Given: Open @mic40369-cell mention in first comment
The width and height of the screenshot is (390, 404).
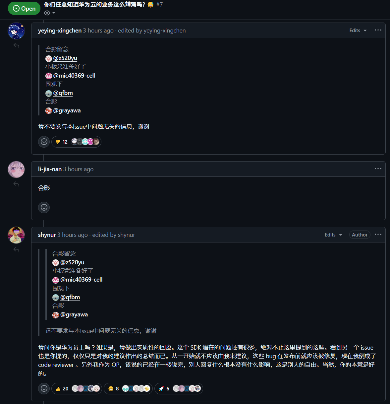Looking at the screenshot, I should [x=74, y=76].
